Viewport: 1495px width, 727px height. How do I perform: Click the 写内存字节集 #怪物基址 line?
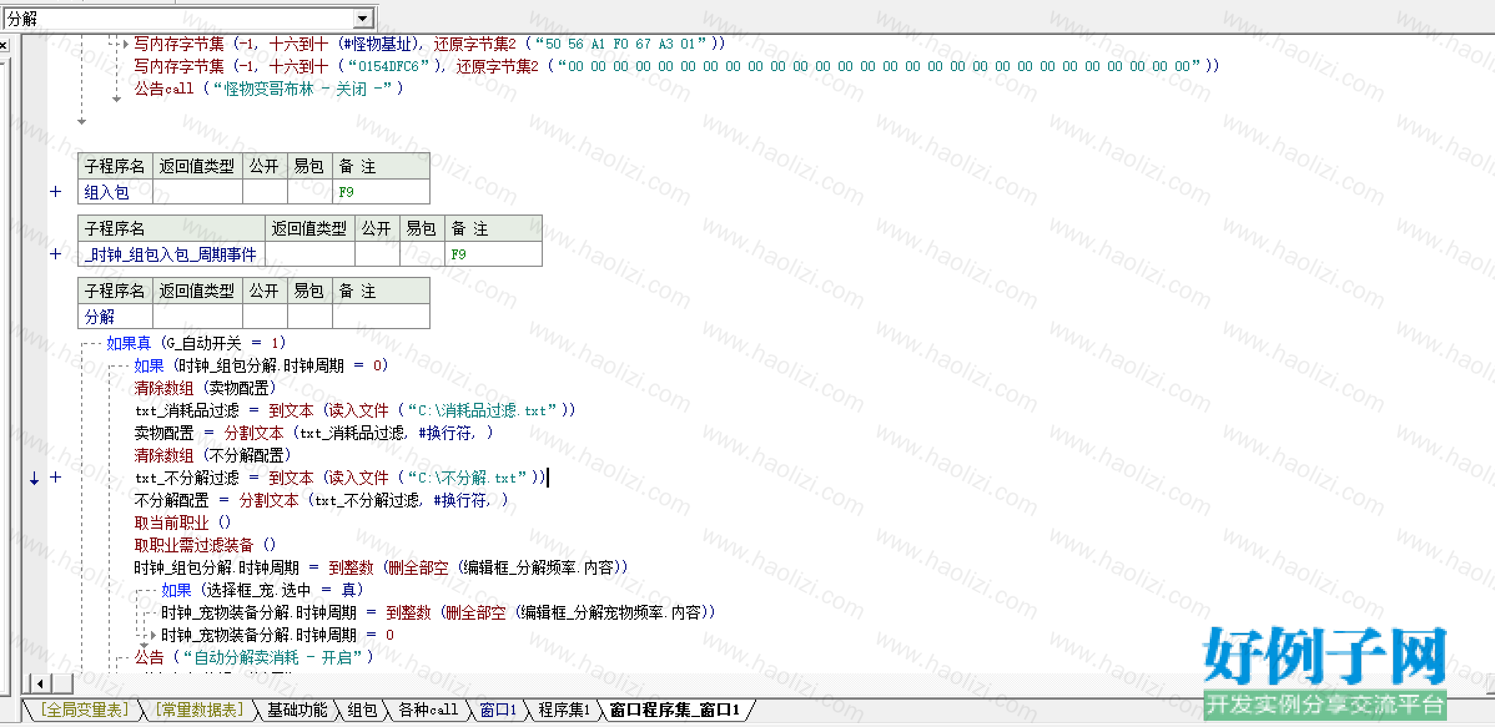click(x=429, y=44)
